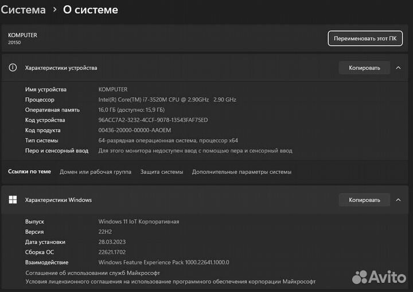Click the version value 22H2
The height and width of the screenshot is (292, 413).
(x=105, y=232)
